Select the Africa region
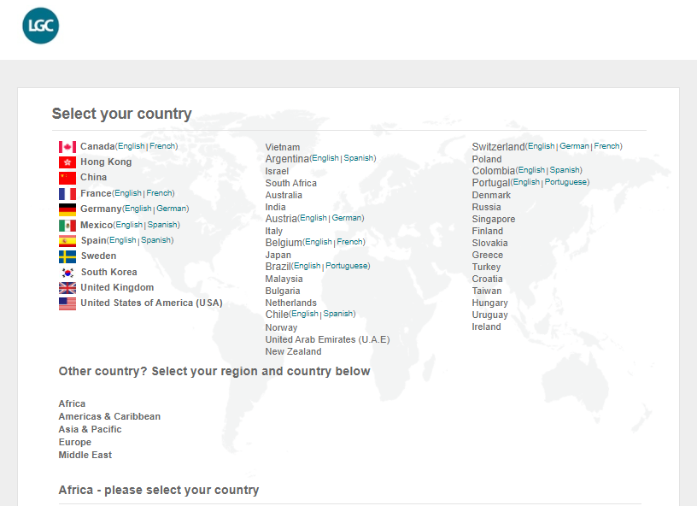The height and width of the screenshot is (506, 697). (x=72, y=403)
